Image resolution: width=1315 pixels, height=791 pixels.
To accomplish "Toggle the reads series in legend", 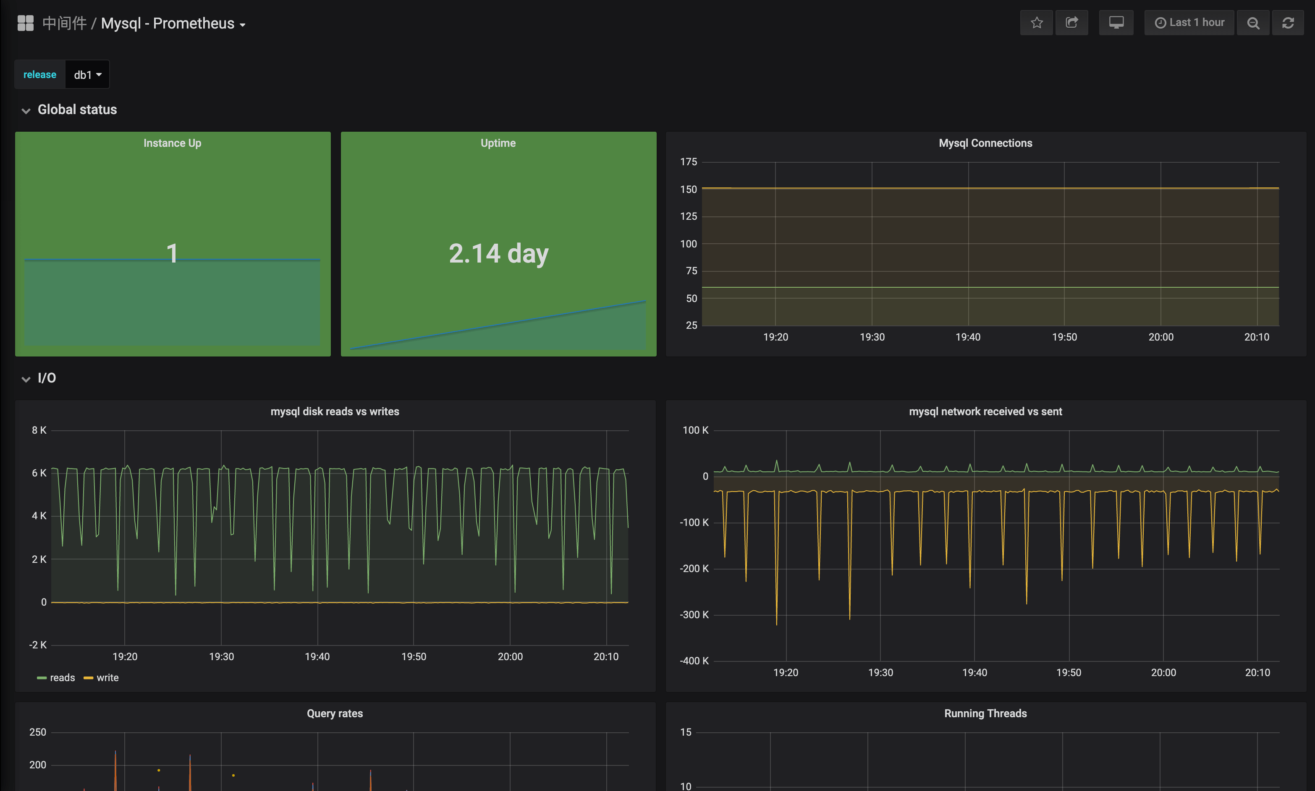I will pyautogui.click(x=63, y=677).
